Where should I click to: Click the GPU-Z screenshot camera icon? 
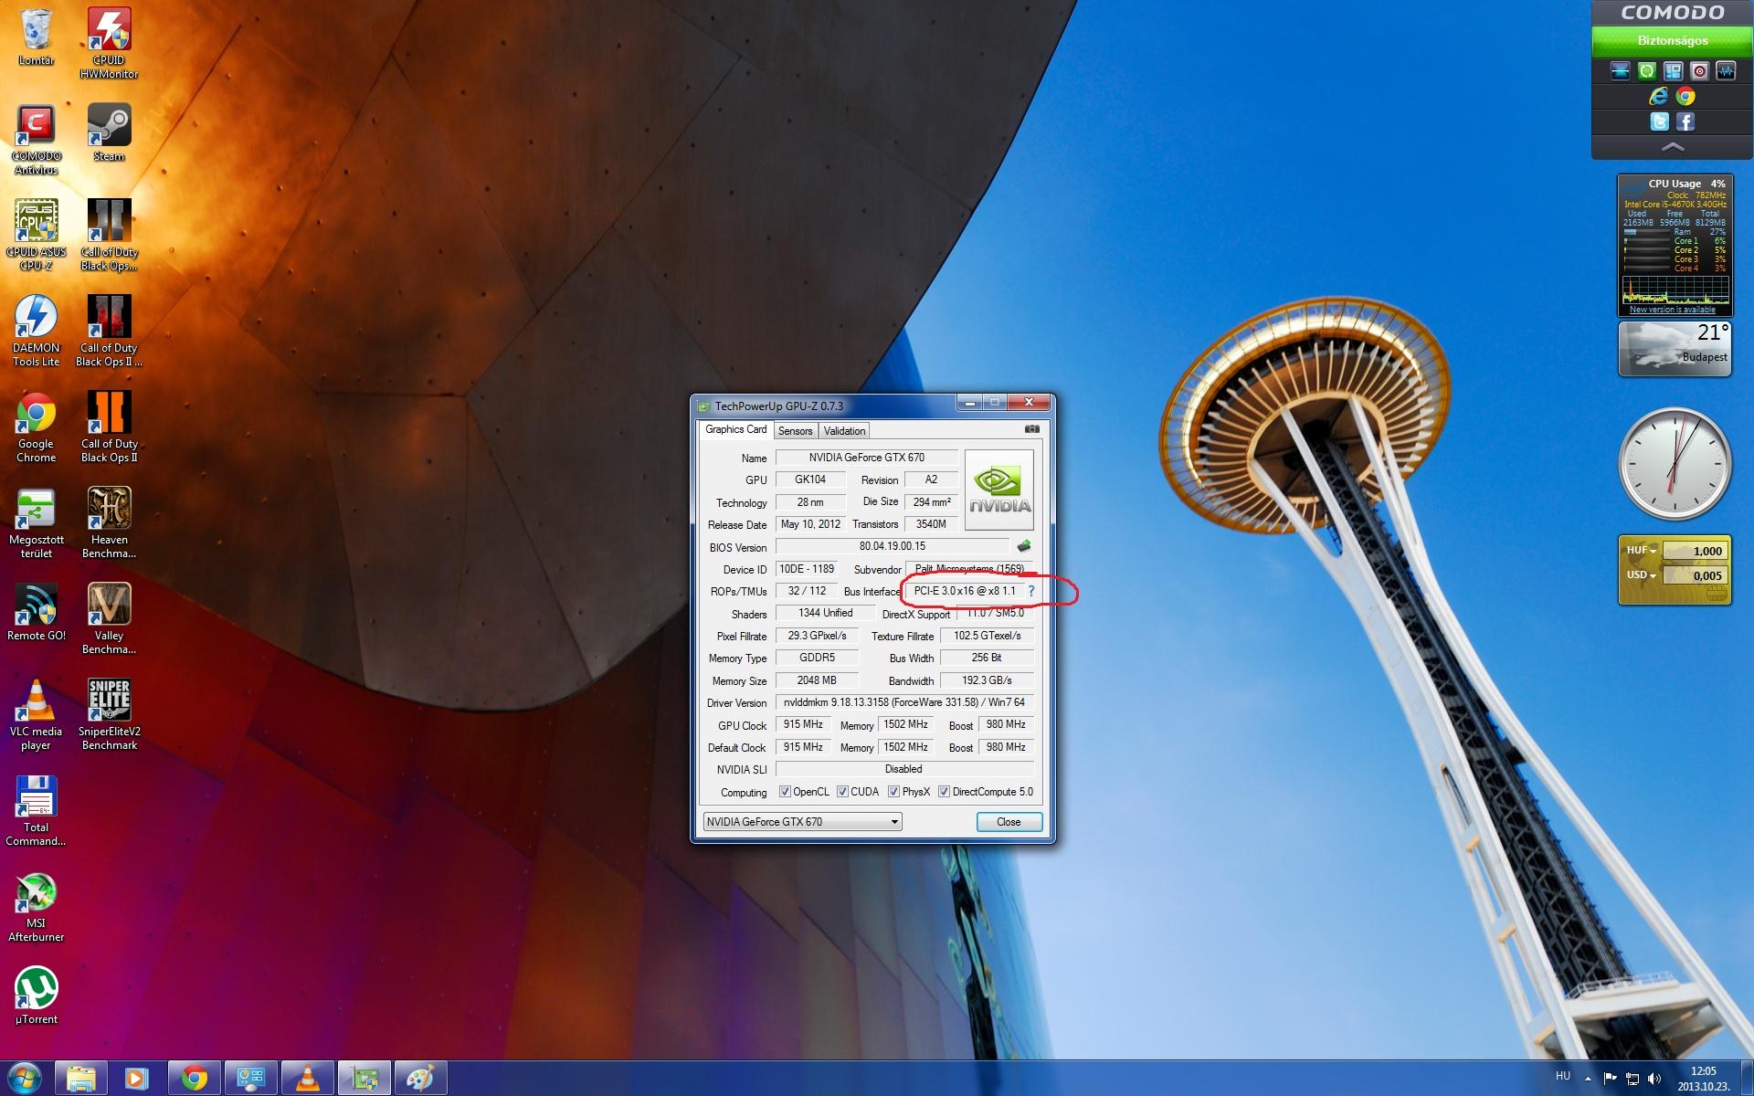[x=1031, y=428]
